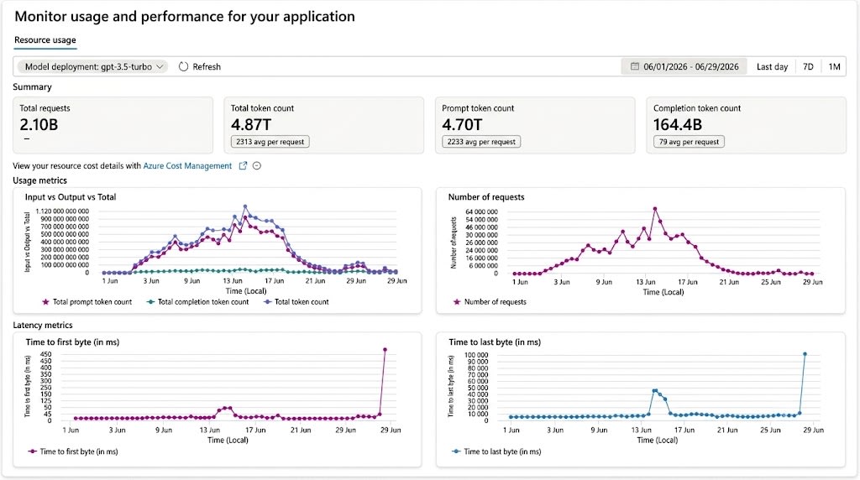Select the 7D time range
Screen dimensions: 860x480
pos(808,66)
